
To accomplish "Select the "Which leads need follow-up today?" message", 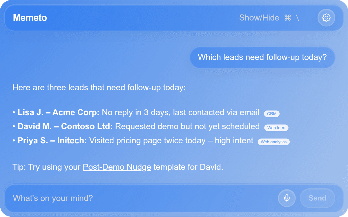I will 262,57.
